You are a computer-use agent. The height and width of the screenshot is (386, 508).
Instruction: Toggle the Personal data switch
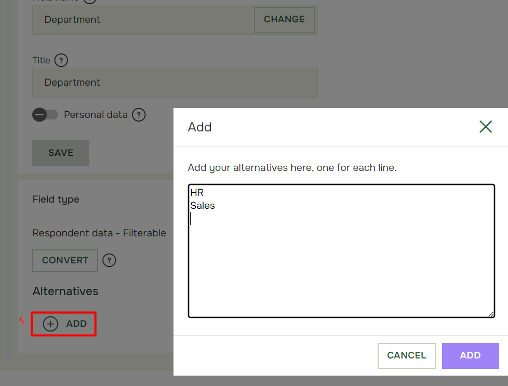pos(45,115)
